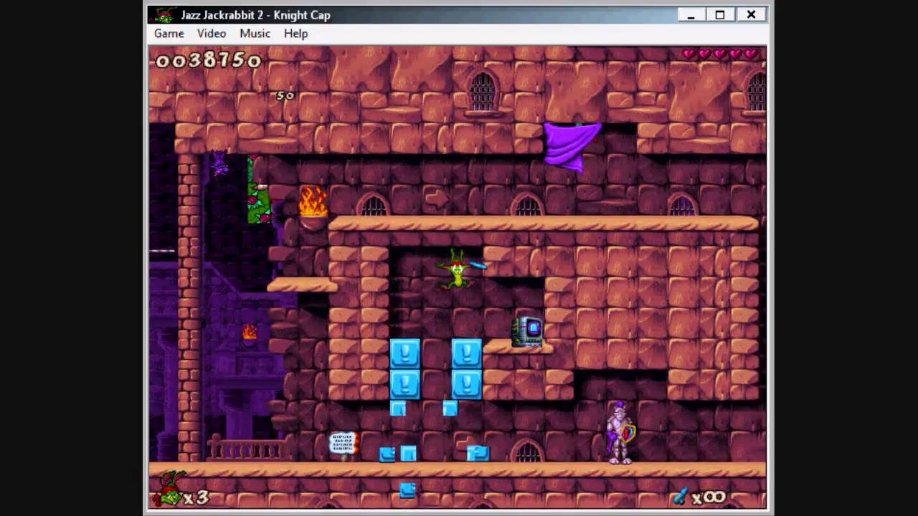Image resolution: width=918 pixels, height=516 pixels.
Task: Open the Video menu
Action: tap(212, 34)
